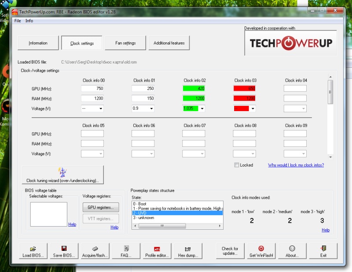Click the Get WinFlash power icon button
This screenshot has width=352, height=272.
tap(261, 251)
